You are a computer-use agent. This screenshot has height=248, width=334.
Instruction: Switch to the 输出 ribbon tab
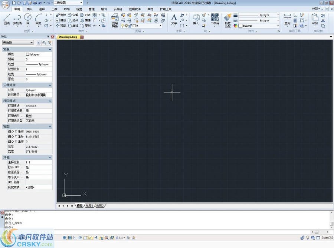pyautogui.click(x=104, y=9)
